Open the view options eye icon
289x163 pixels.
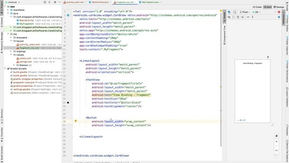click(229, 17)
